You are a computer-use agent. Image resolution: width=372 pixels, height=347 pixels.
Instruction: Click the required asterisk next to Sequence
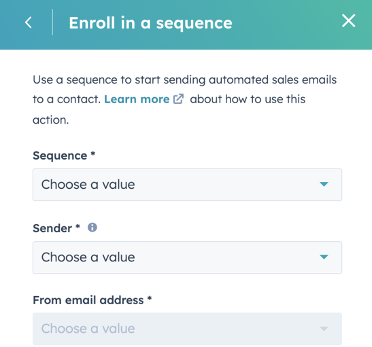(x=93, y=153)
